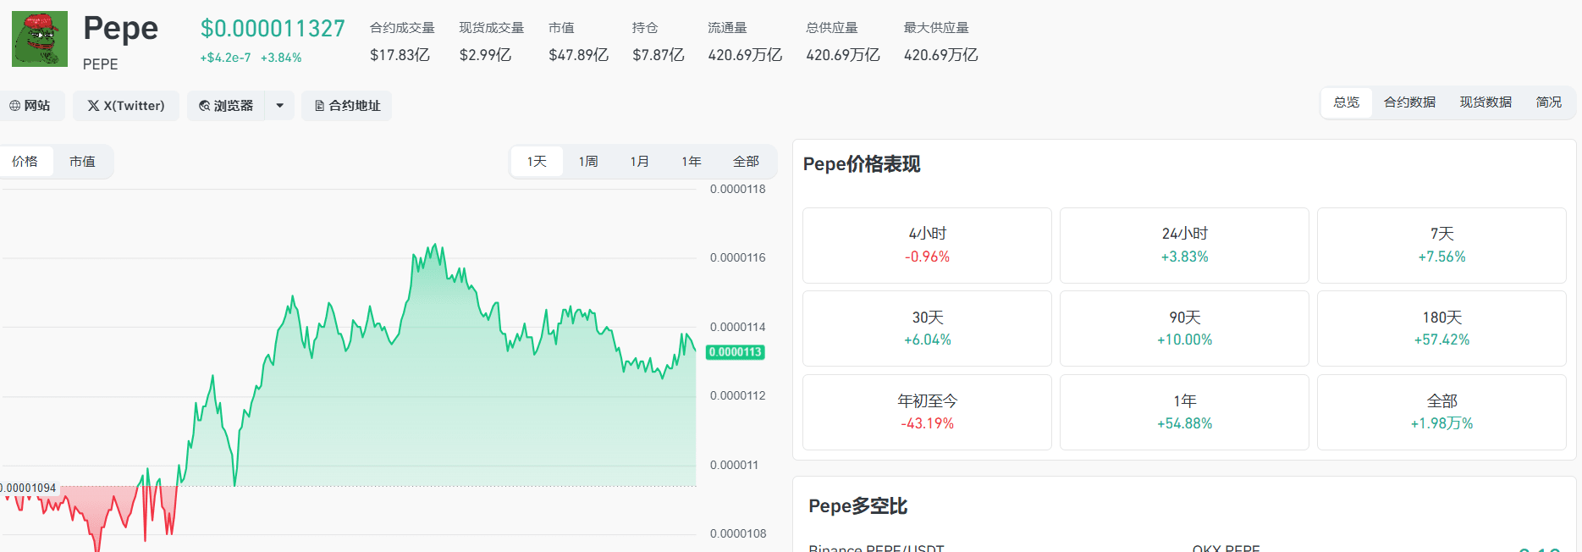Click the 0.0000114 axis label
This screenshot has width=1582, height=552.
click(737, 327)
